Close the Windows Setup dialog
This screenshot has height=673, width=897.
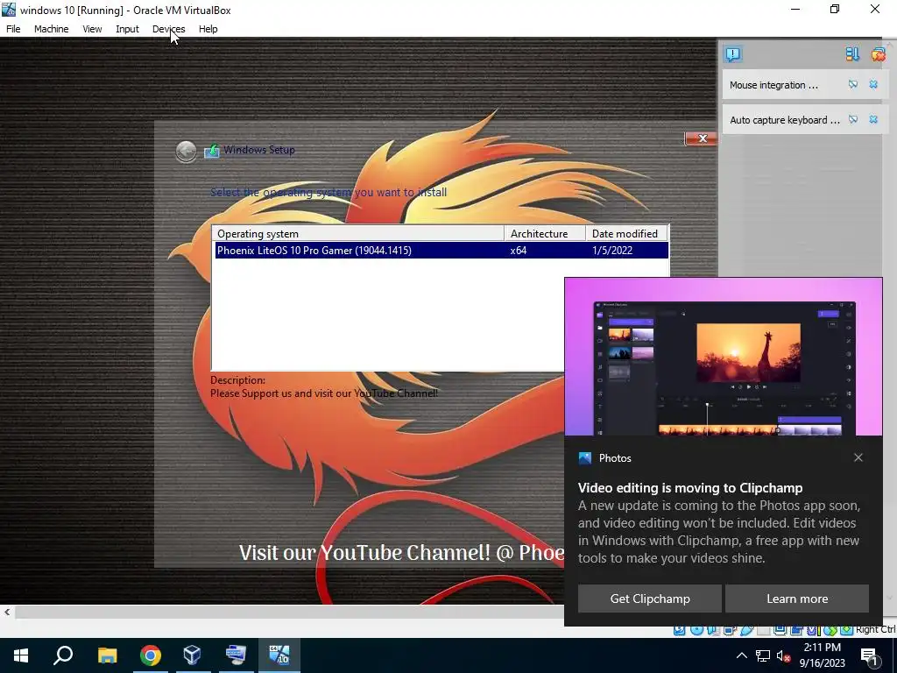(x=702, y=138)
